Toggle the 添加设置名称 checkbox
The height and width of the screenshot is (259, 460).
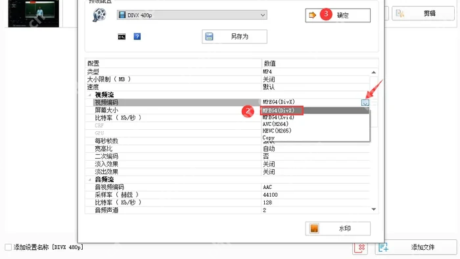pos(8,247)
